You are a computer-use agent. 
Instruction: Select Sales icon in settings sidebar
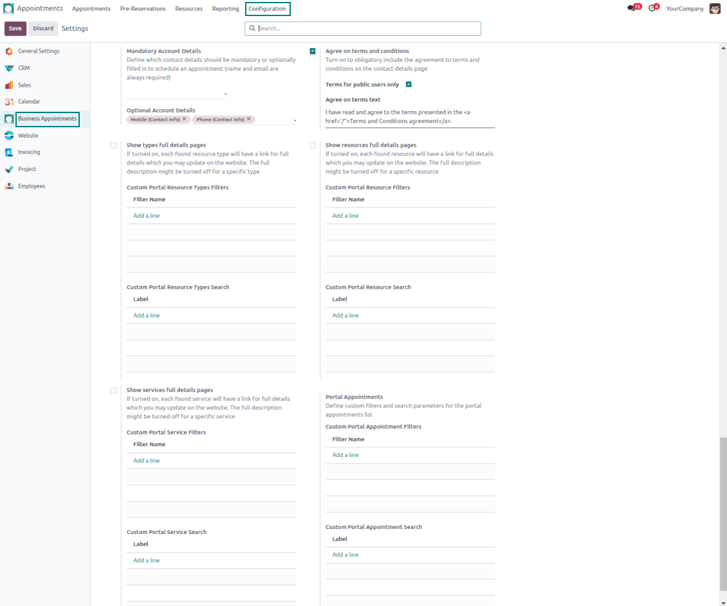[x=9, y=85]
